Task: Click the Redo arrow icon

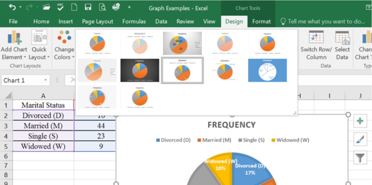Action: (x=30, y=7)
